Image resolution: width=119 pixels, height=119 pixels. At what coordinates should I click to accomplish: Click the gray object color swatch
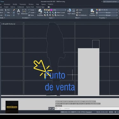(100, 10)
